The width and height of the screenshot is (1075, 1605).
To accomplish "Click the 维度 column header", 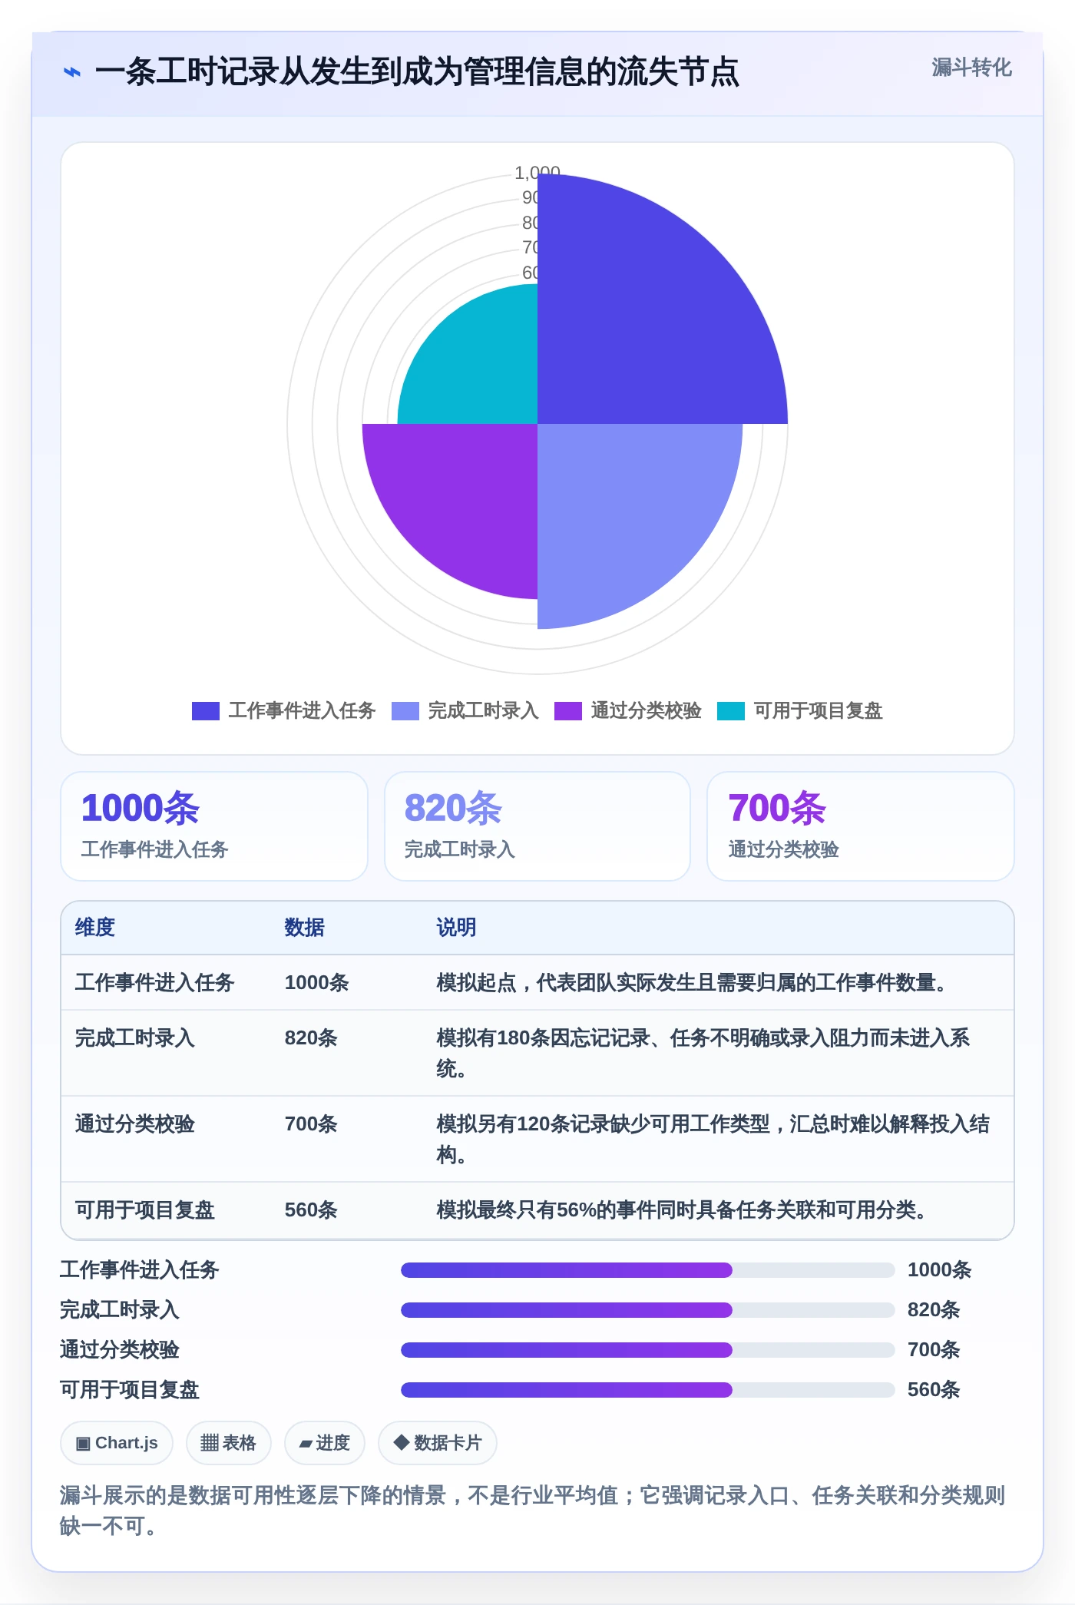I will 95,928.
